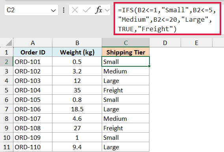Click the Small cell in ORD-101 row
224x152 pixels.
[x=126, y=62]
